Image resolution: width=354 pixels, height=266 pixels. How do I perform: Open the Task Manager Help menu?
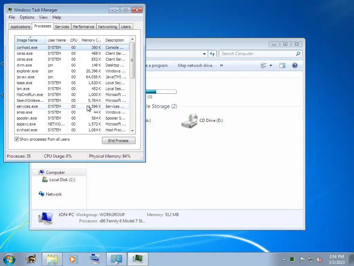57,17
